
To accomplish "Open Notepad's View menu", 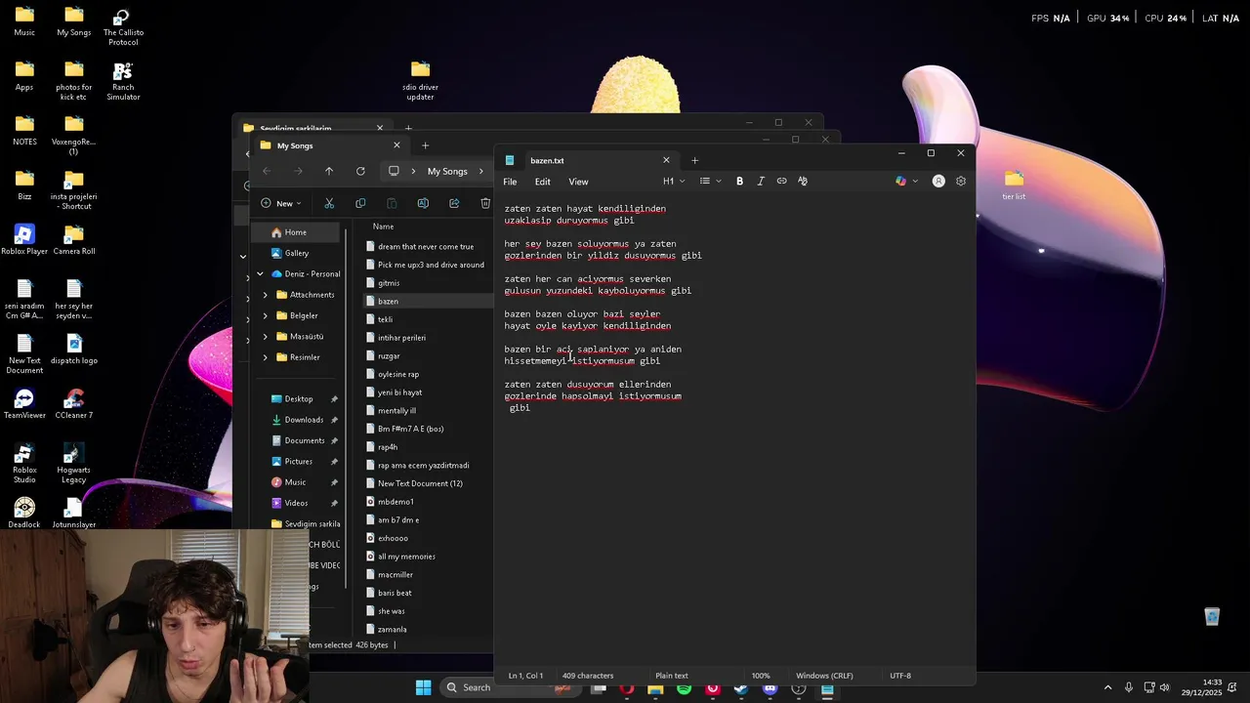I will pos(578,182).
